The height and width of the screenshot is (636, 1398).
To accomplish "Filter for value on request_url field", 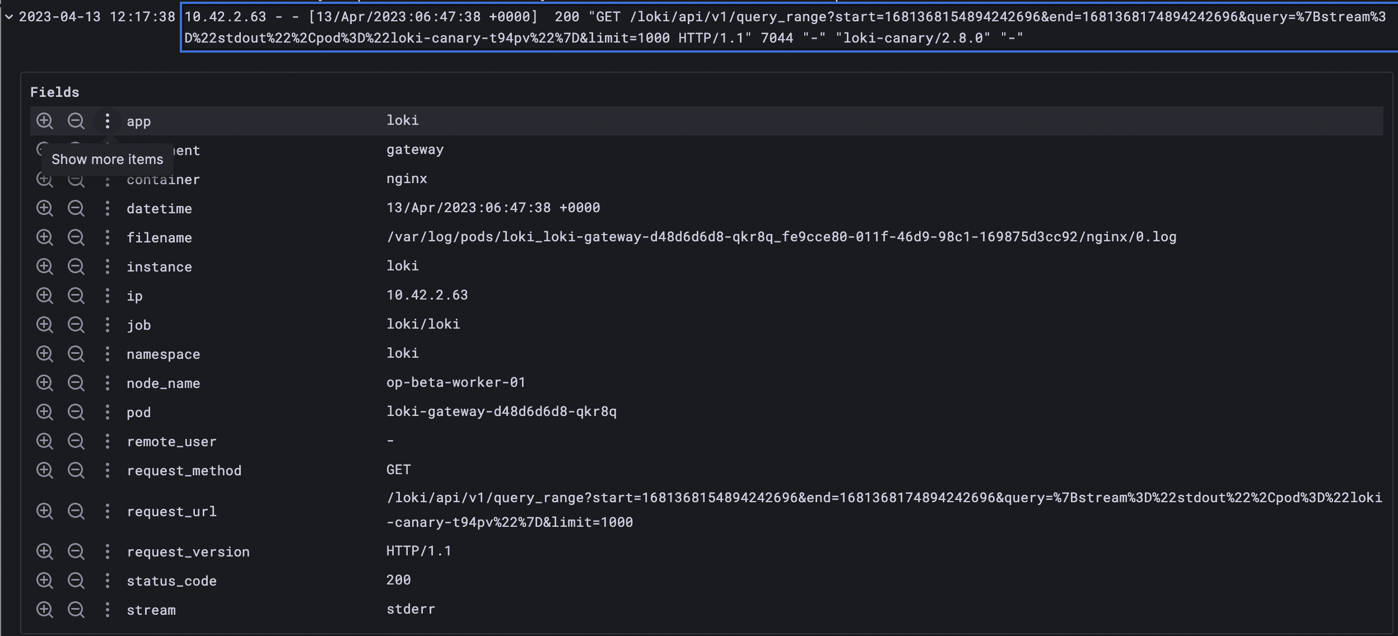I will click(x=44, y=511).
